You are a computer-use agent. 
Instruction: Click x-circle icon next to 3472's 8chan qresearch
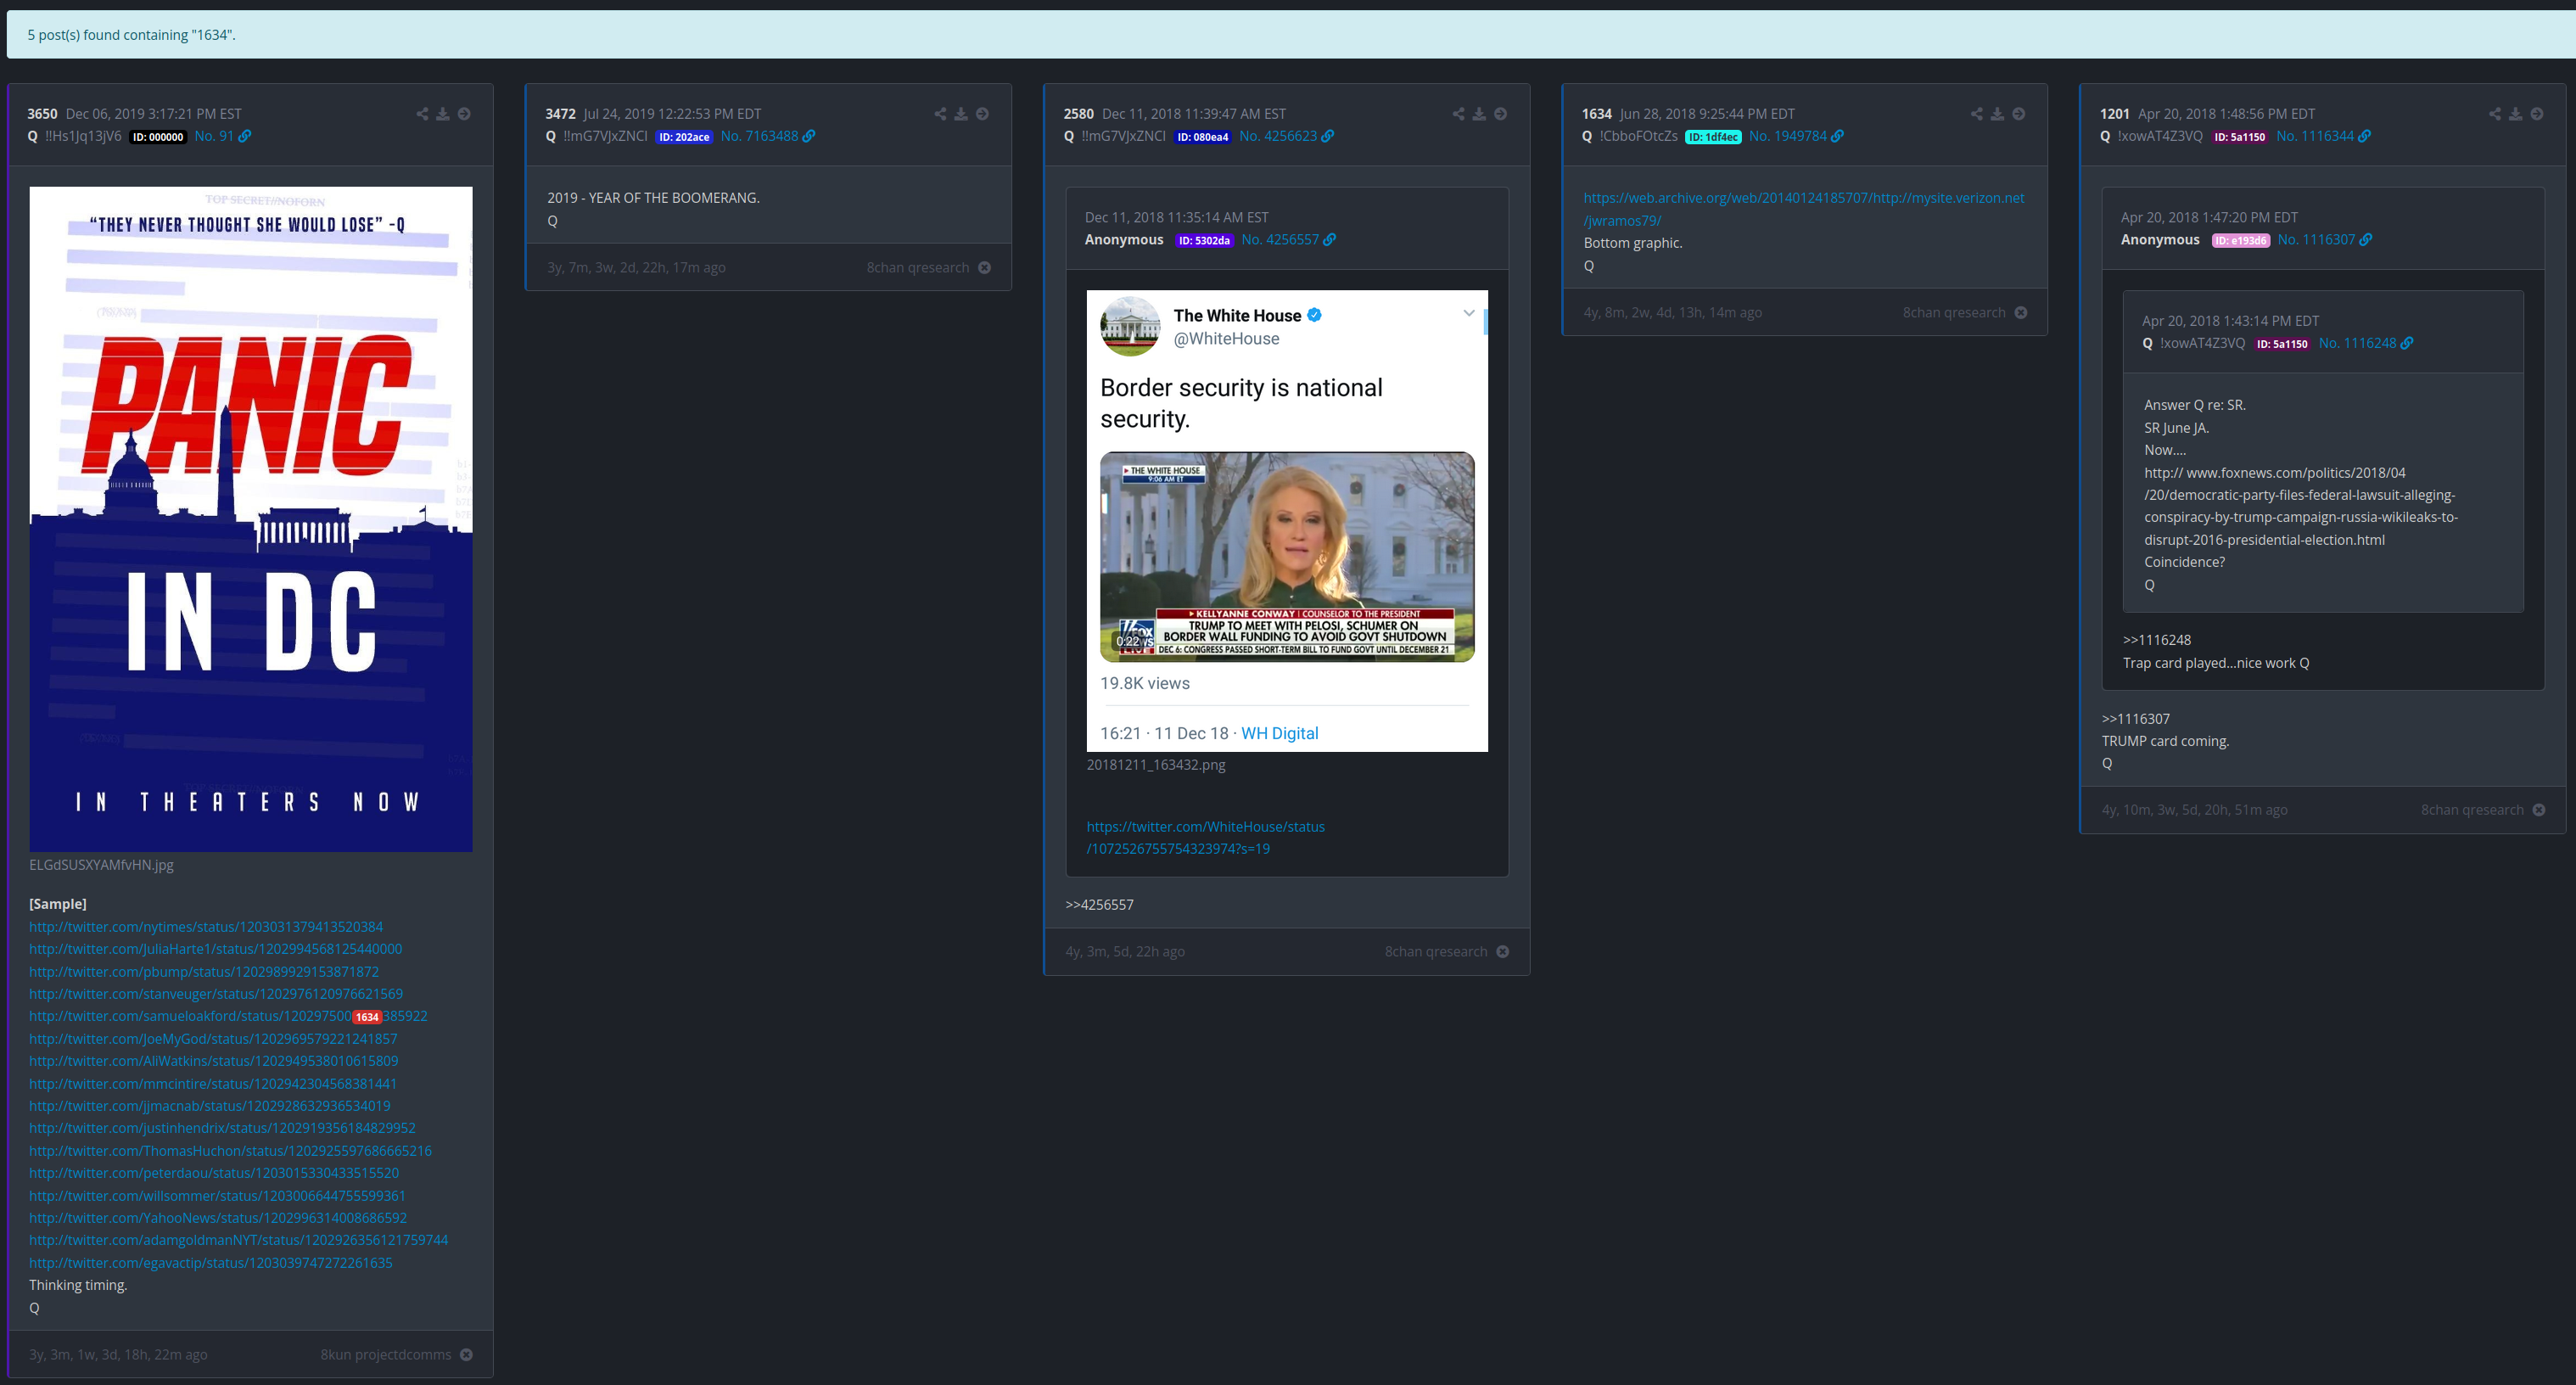coord(984,268)
